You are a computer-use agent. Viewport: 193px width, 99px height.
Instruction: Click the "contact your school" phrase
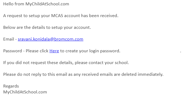[109, 63]
